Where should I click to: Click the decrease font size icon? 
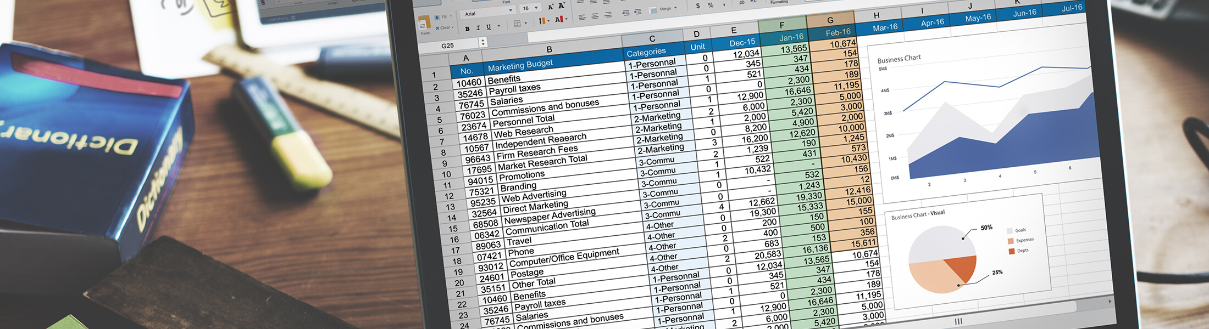coord(561,5)
